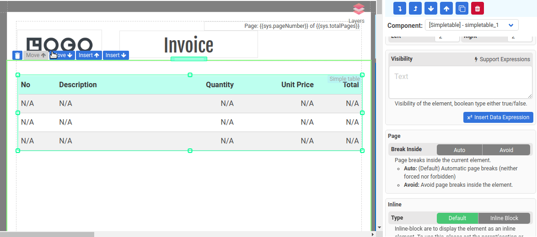Click the first Insert up button
The image size is (537, 237).
click(89, 55)
